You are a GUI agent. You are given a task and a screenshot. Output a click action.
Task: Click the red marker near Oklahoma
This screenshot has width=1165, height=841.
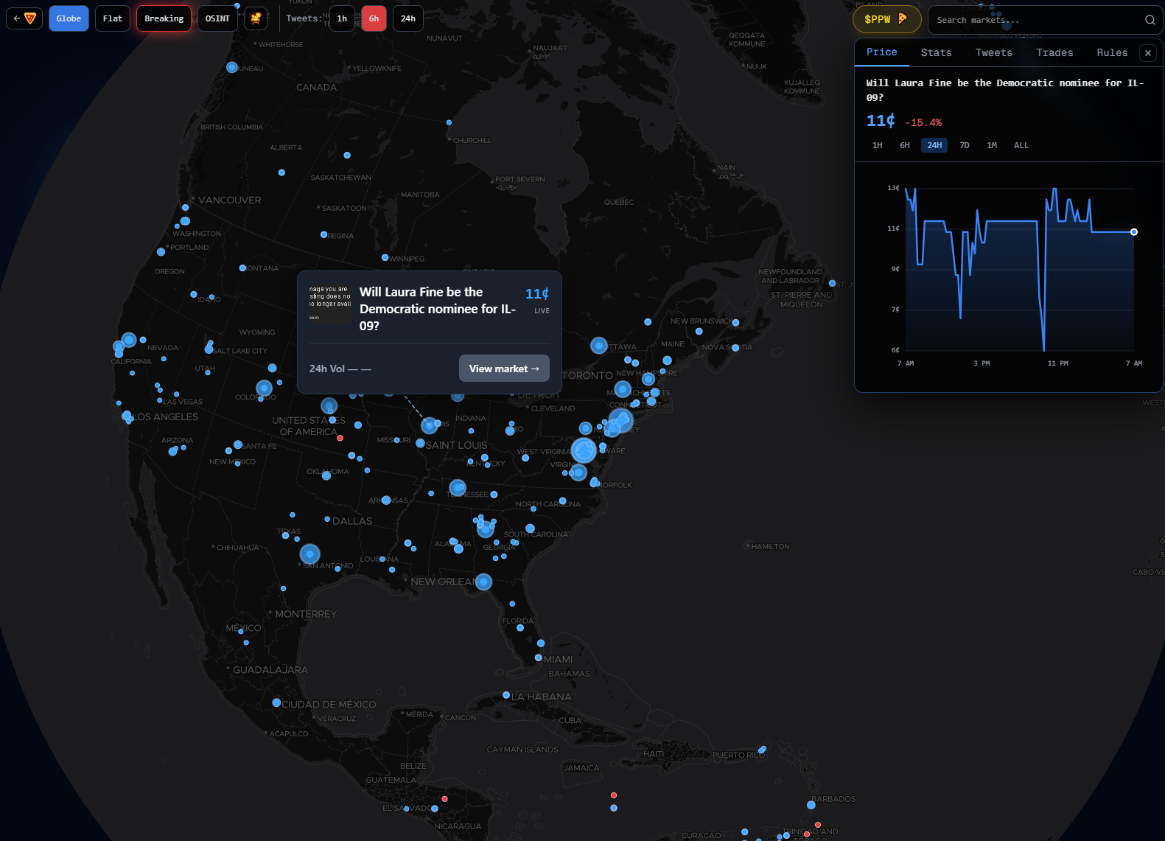(x=340, y=438)
